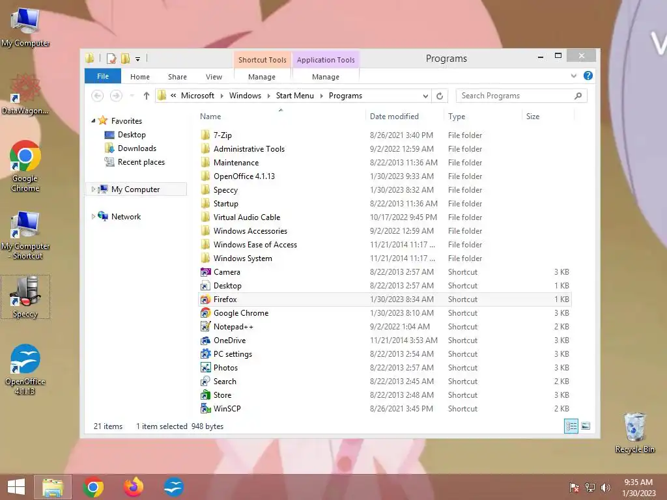This screenshot has height=500, width=667.
Task: Open the recent locations dropdown arrow
Action: (132, 96)
